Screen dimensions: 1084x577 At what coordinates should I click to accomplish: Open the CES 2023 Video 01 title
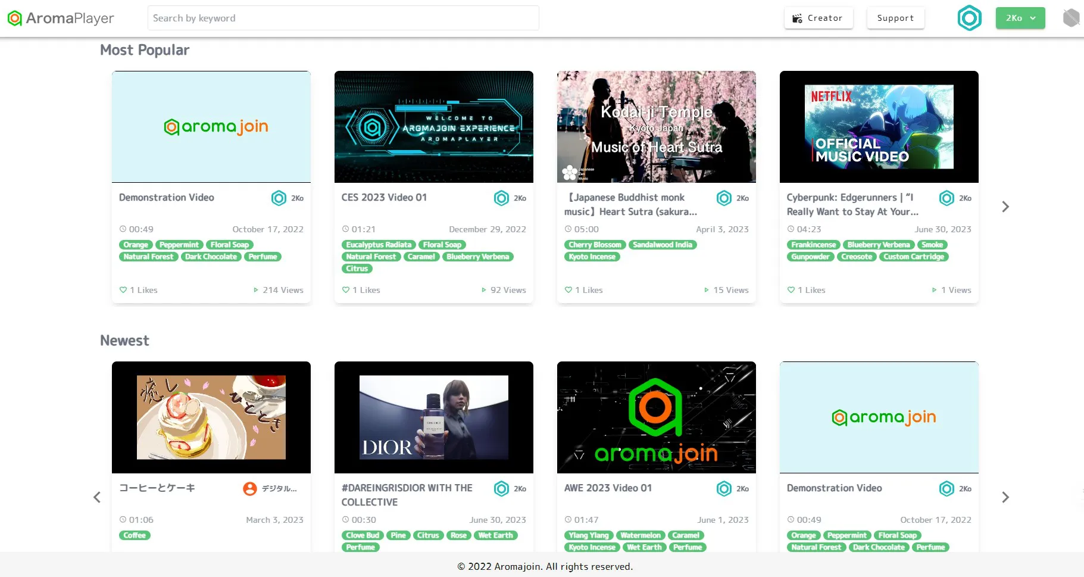coord(384,198)
